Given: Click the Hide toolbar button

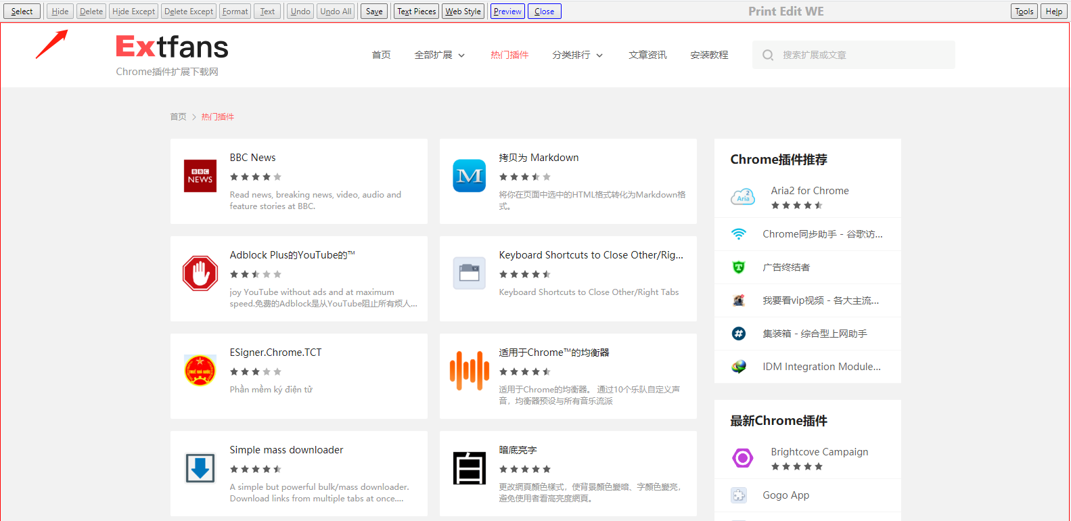Looking at the screenshot, I should [60, 12].
